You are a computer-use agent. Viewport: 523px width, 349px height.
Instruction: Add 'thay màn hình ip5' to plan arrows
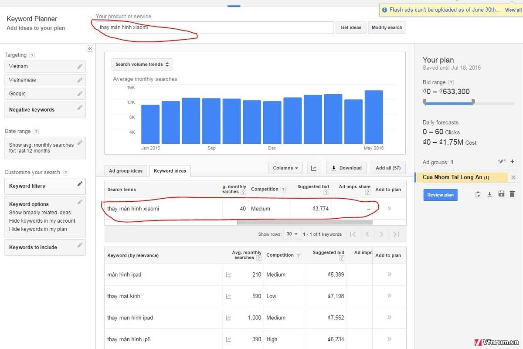click(x=389, y=339)
